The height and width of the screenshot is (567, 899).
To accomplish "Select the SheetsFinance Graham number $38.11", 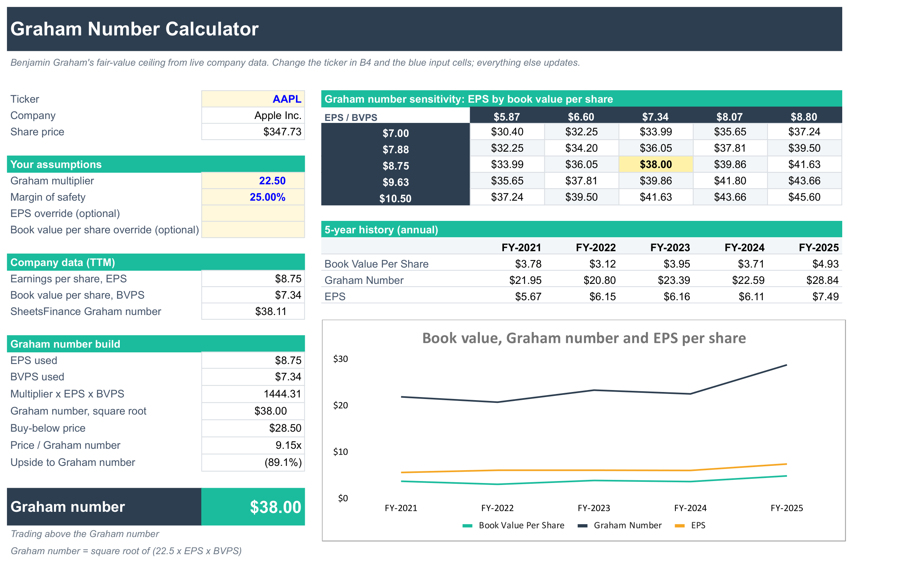I will point(253,311).
